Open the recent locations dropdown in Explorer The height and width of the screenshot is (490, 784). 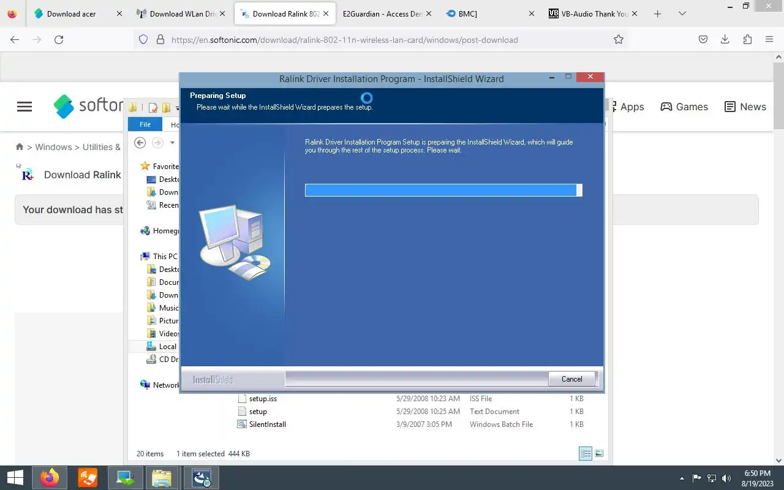[x=172, y=143]
